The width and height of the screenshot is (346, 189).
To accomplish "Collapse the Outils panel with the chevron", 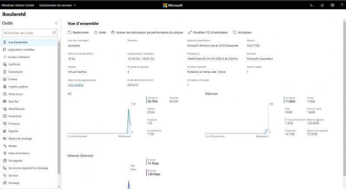I will point(56,23).
